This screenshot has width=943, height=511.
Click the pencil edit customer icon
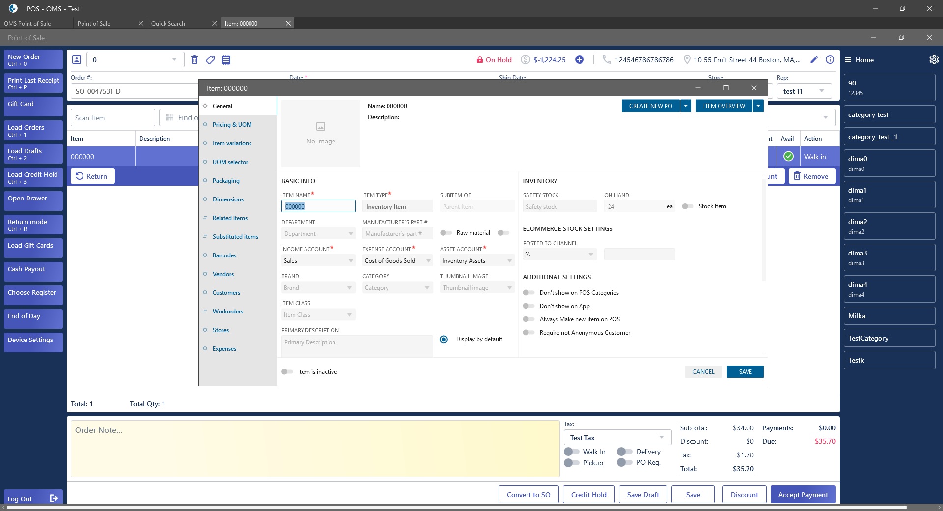tap(814, 60)
